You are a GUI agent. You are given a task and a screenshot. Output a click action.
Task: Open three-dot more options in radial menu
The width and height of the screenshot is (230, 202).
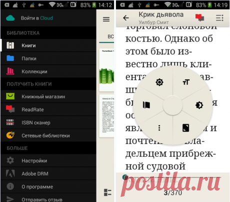click(159, 128)
